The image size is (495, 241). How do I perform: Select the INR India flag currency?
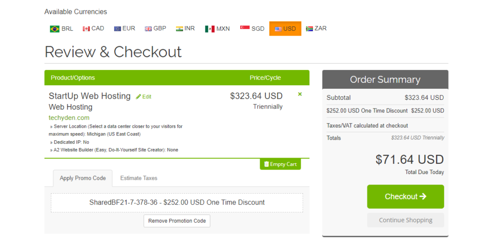point(185,28)
